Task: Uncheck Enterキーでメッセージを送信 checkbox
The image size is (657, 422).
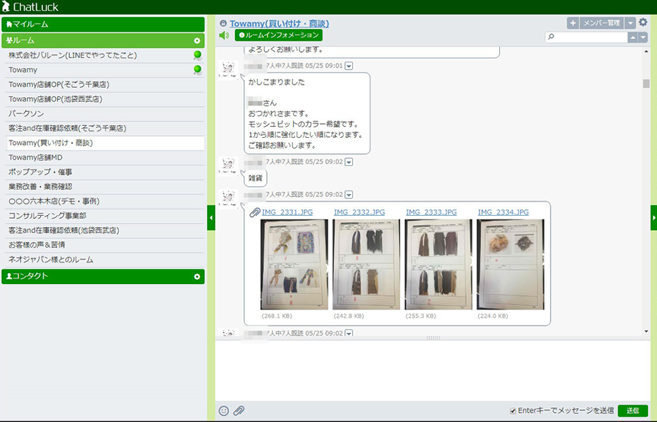Action: [513, 411]
